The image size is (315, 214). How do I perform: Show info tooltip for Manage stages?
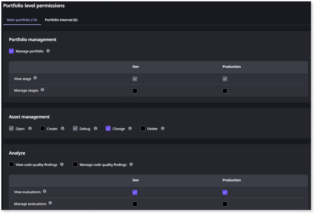click(x=42, y=90)
